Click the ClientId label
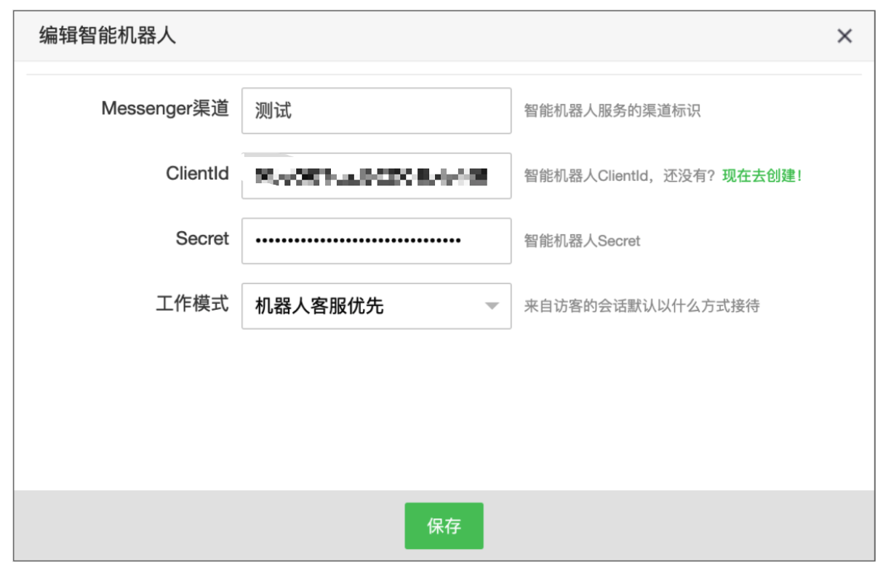Viewport: 883px width, 573px height. 198,174
